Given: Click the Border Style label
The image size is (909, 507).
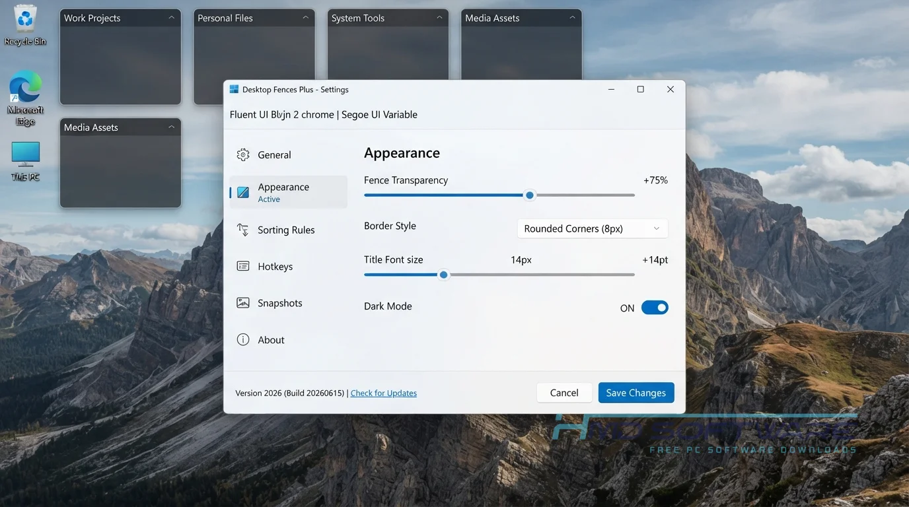Looking at the screenshot, I should pos(390,226).
